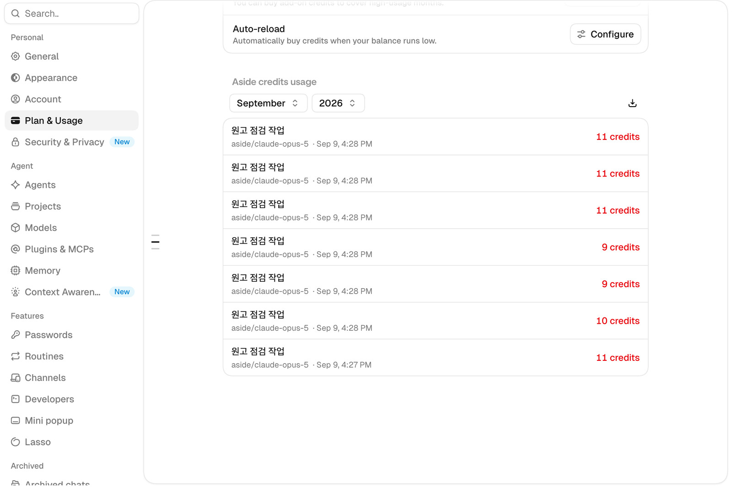Click the Passwords key icon
Screen dimensions: 732x488
[x=16, y=335]
